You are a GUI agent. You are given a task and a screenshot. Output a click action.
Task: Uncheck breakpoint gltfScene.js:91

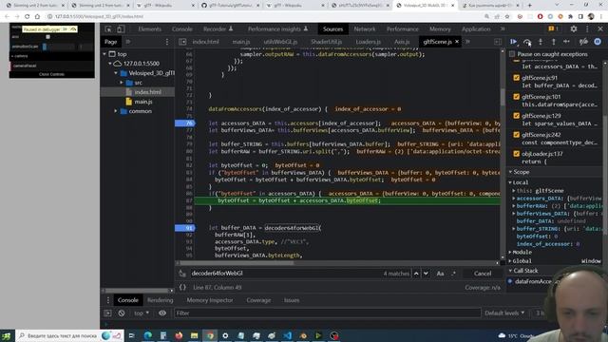tap(516, 78)
